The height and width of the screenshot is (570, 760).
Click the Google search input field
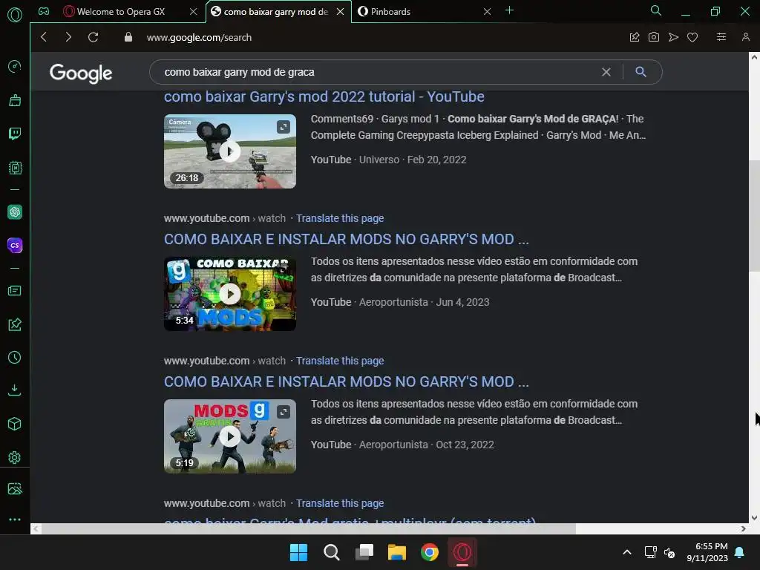(x=378, y=72)
